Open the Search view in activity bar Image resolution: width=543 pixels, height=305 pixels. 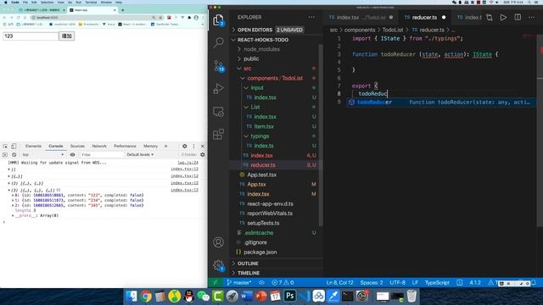(x=219, y=42)
